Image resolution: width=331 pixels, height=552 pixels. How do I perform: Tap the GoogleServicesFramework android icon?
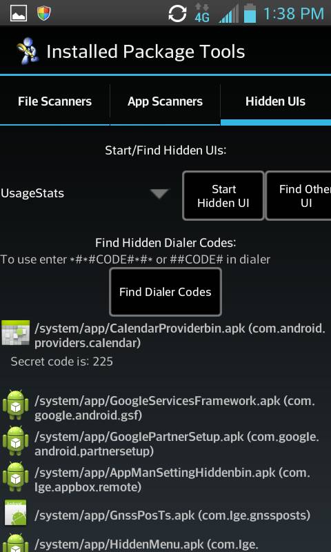click(x=16, y=405)
